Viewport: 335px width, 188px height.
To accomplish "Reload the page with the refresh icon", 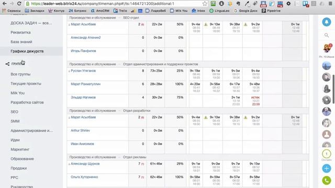I will tap(19, 4).
